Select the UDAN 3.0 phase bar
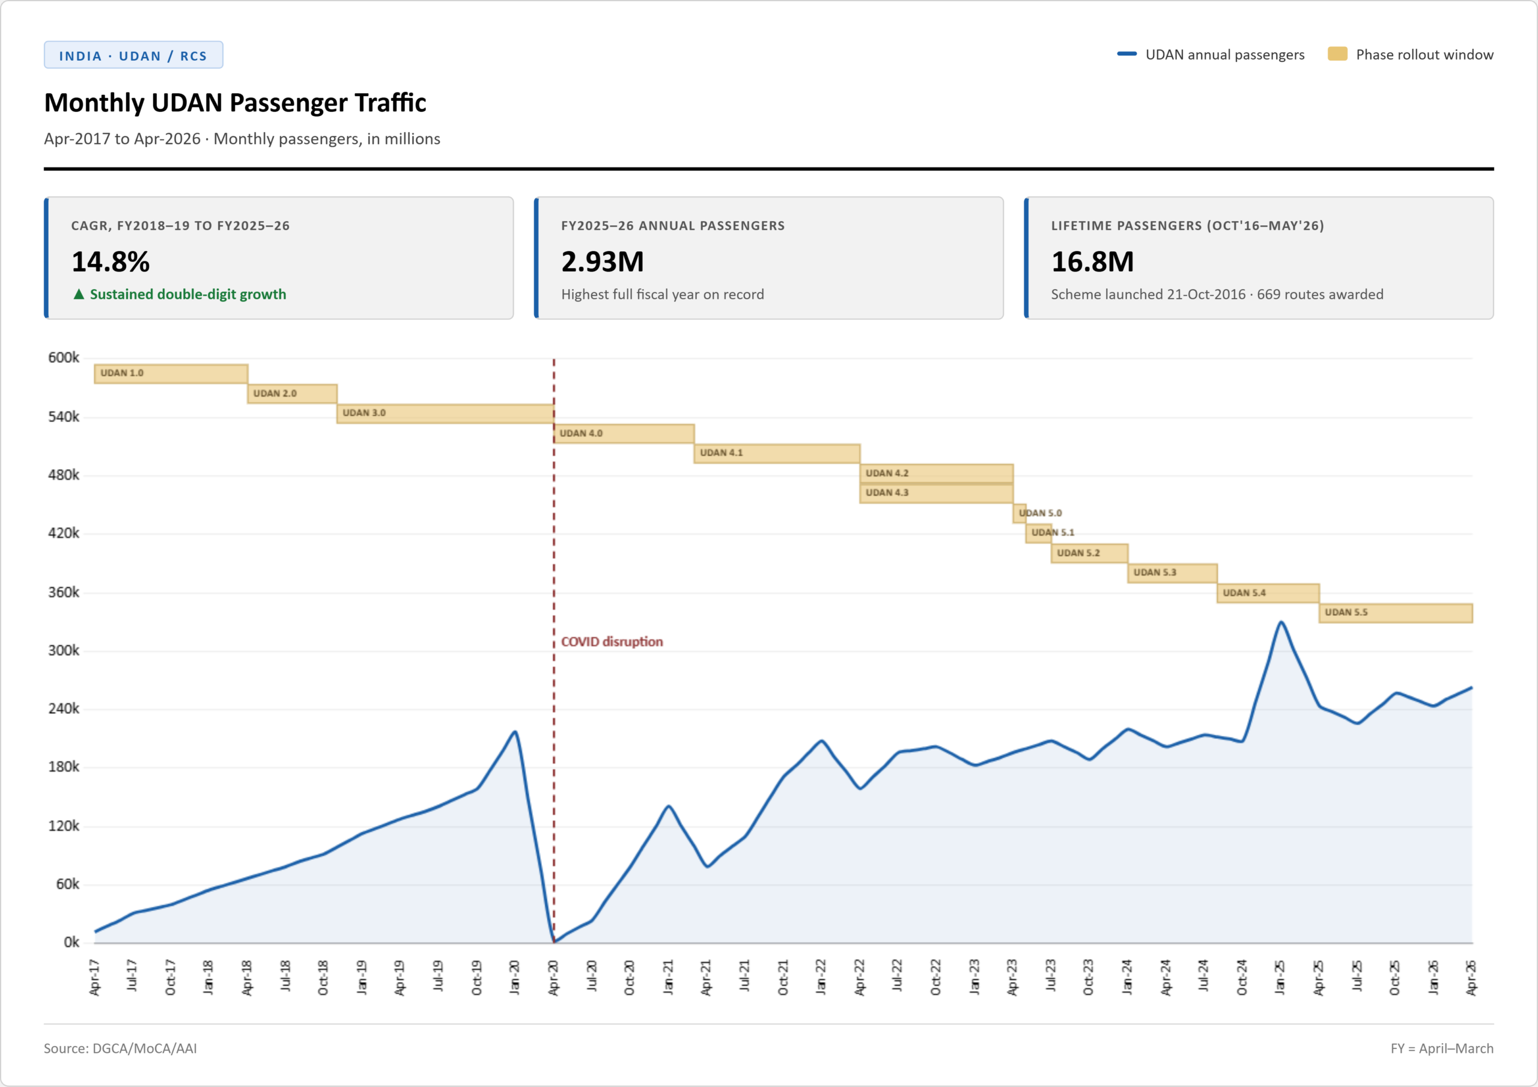This screenshot has width=1538, height=1087. (x=445, y=413)
